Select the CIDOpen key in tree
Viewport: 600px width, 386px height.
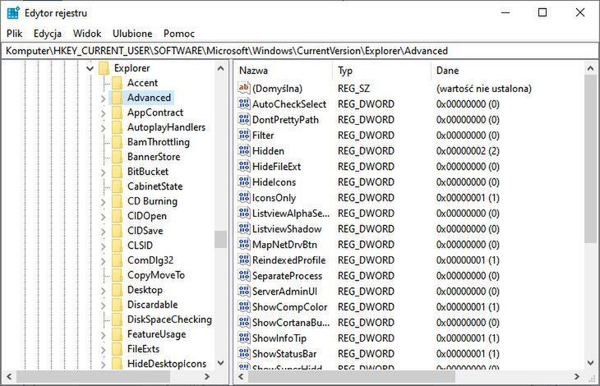[147, 216]
